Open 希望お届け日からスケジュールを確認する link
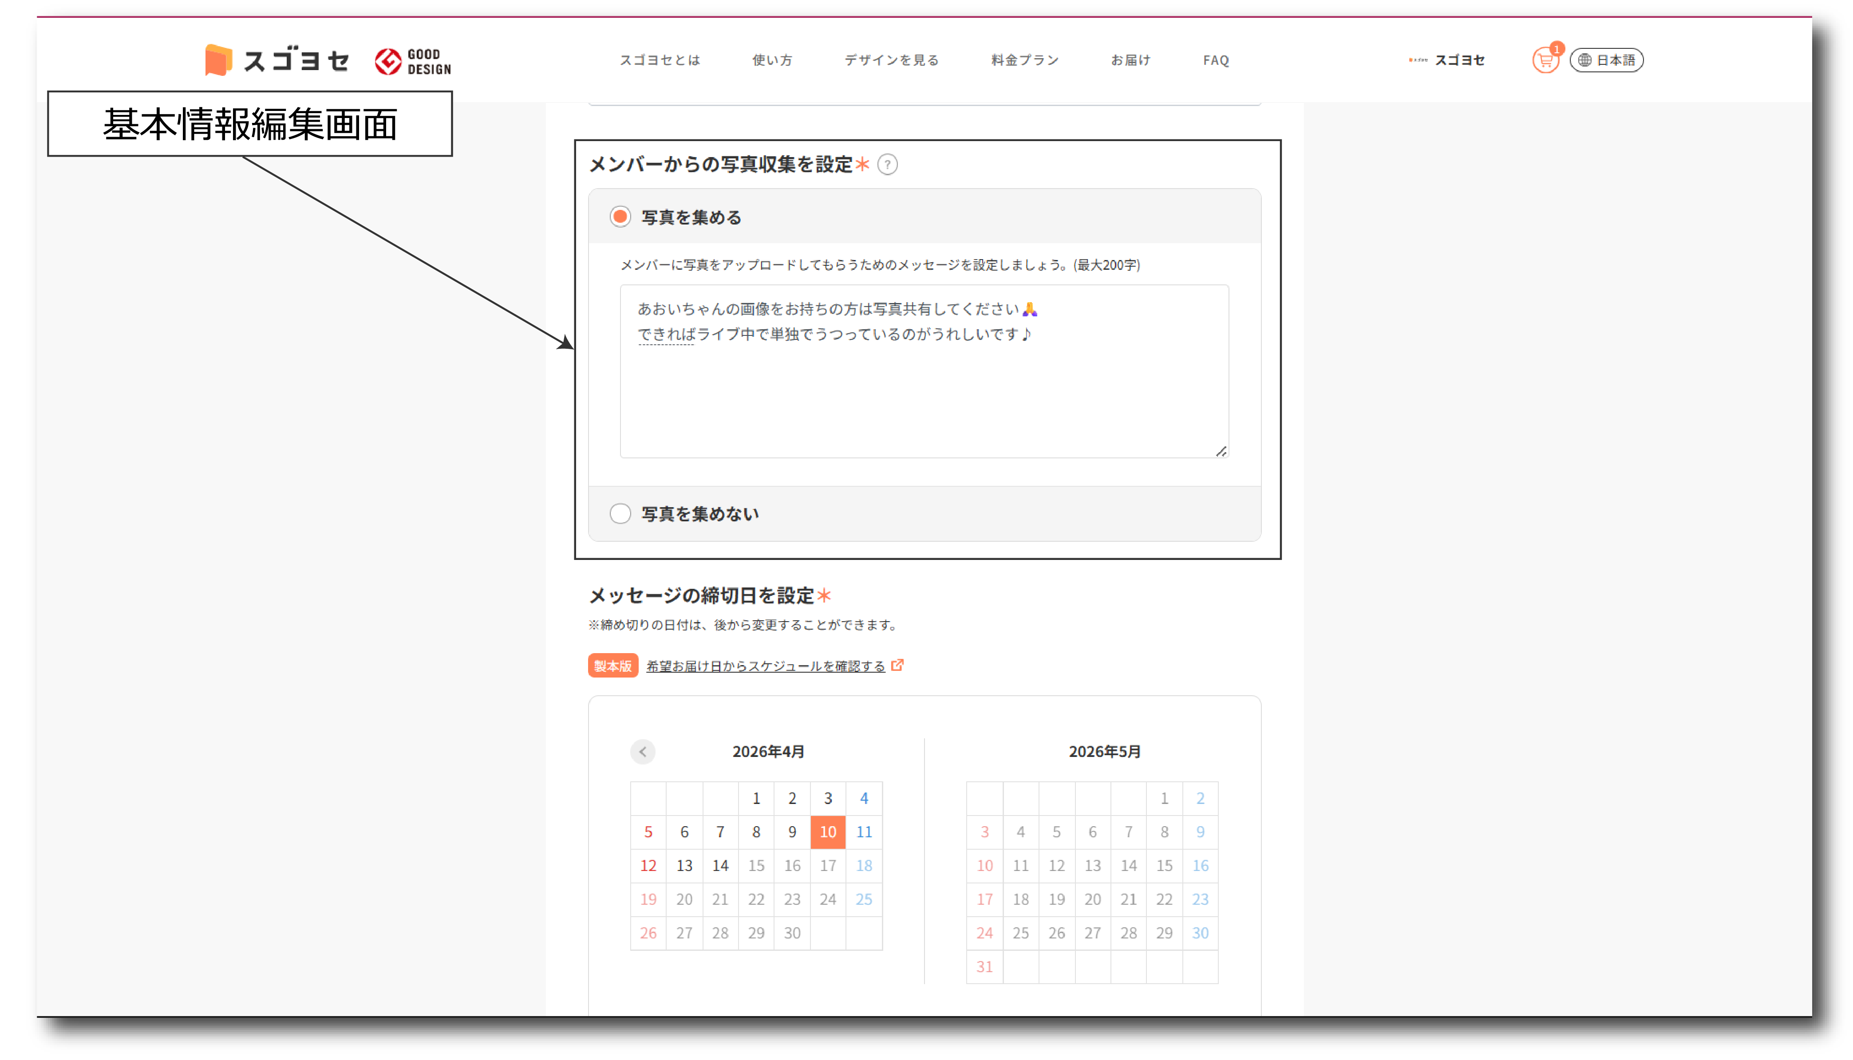The height and width of the screenshot is (1060, 1853). 765,666
